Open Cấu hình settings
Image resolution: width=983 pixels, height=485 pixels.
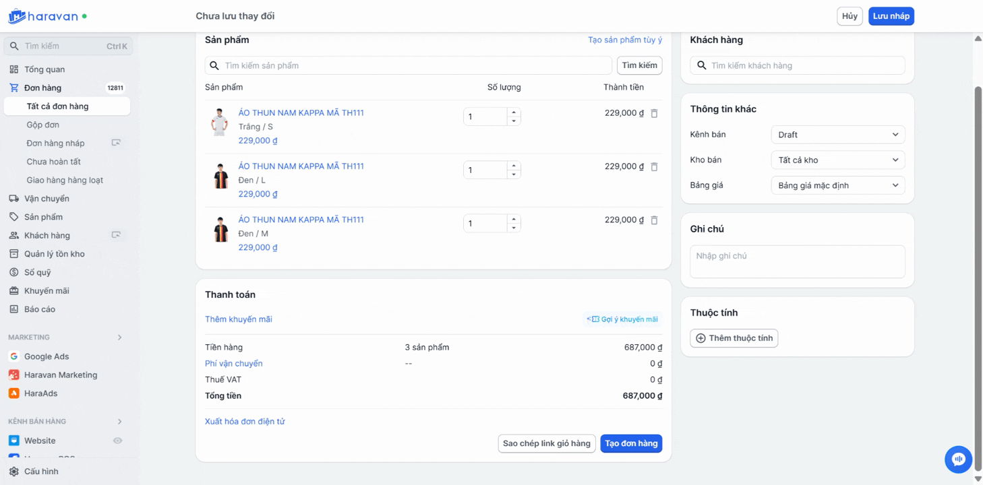pos(41,472)
